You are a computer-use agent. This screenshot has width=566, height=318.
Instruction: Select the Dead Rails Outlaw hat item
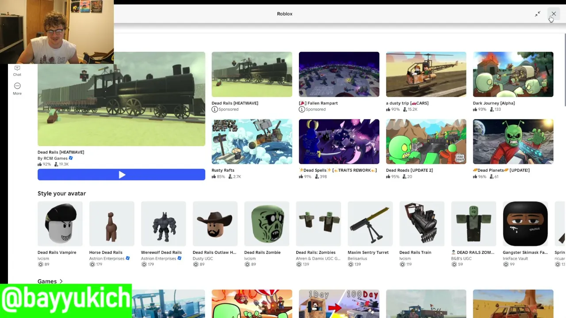point(215,223)
